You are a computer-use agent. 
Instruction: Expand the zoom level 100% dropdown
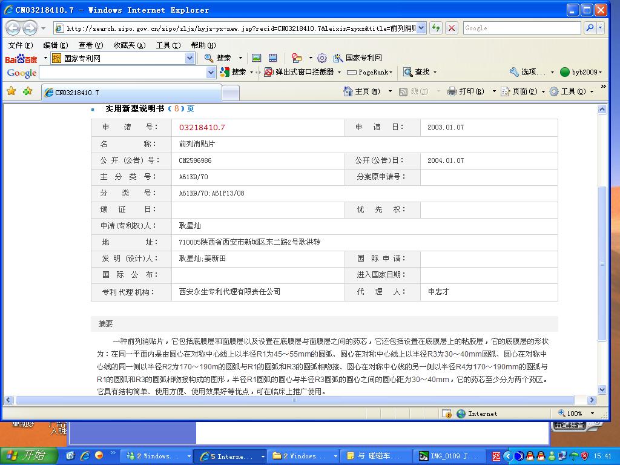(592, 414)
